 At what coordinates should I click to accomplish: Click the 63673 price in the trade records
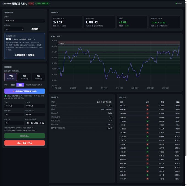162,156
